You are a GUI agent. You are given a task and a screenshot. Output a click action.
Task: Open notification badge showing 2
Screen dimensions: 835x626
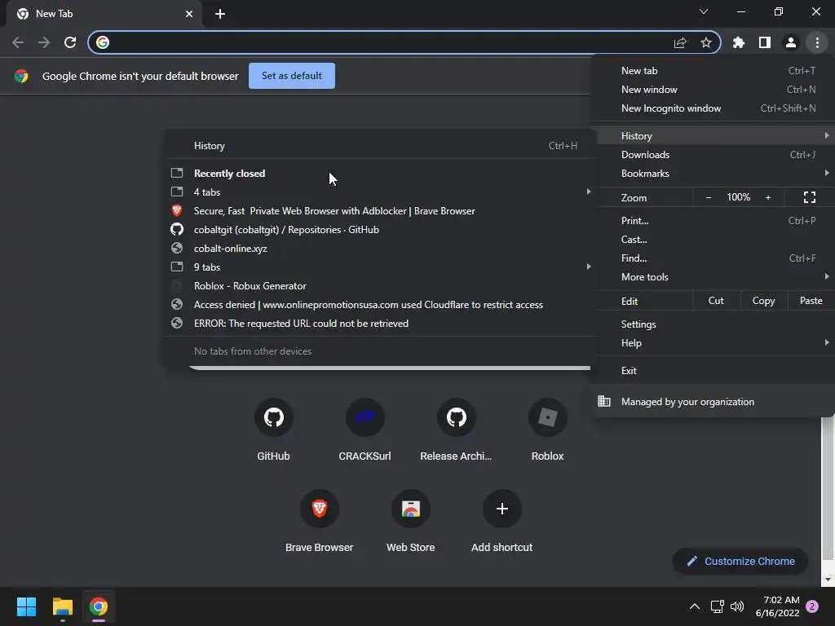812,606
